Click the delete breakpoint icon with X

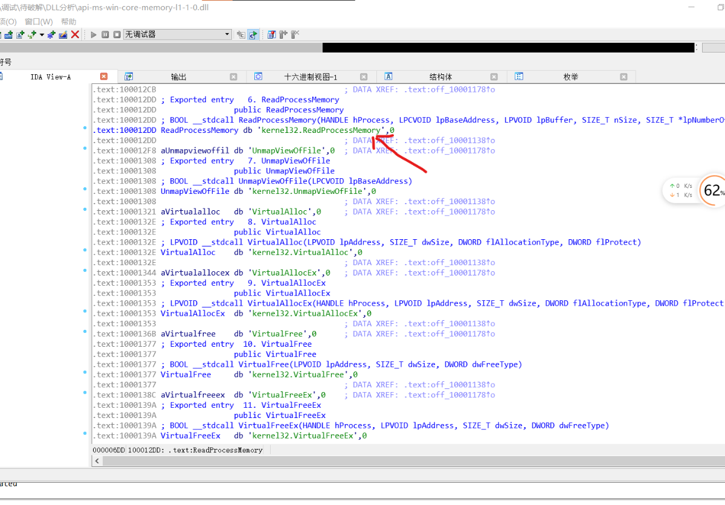point(295,34)
